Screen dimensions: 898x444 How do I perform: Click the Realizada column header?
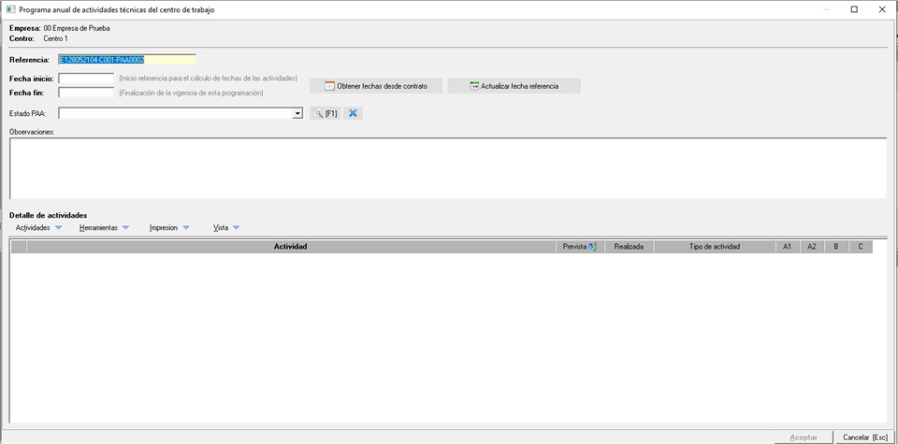click(x=629, y=247)
